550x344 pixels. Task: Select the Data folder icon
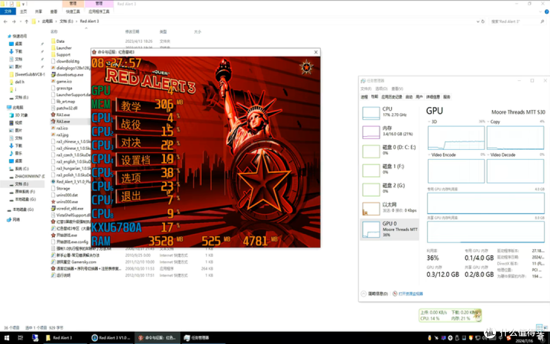point(53,41)
